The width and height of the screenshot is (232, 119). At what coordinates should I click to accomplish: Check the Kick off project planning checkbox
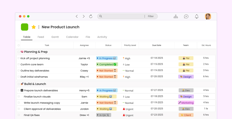19,58
